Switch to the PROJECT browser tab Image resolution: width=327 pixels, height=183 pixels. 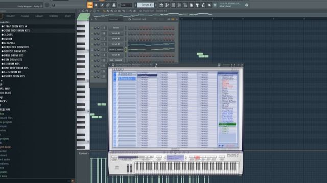pos(10,16)
